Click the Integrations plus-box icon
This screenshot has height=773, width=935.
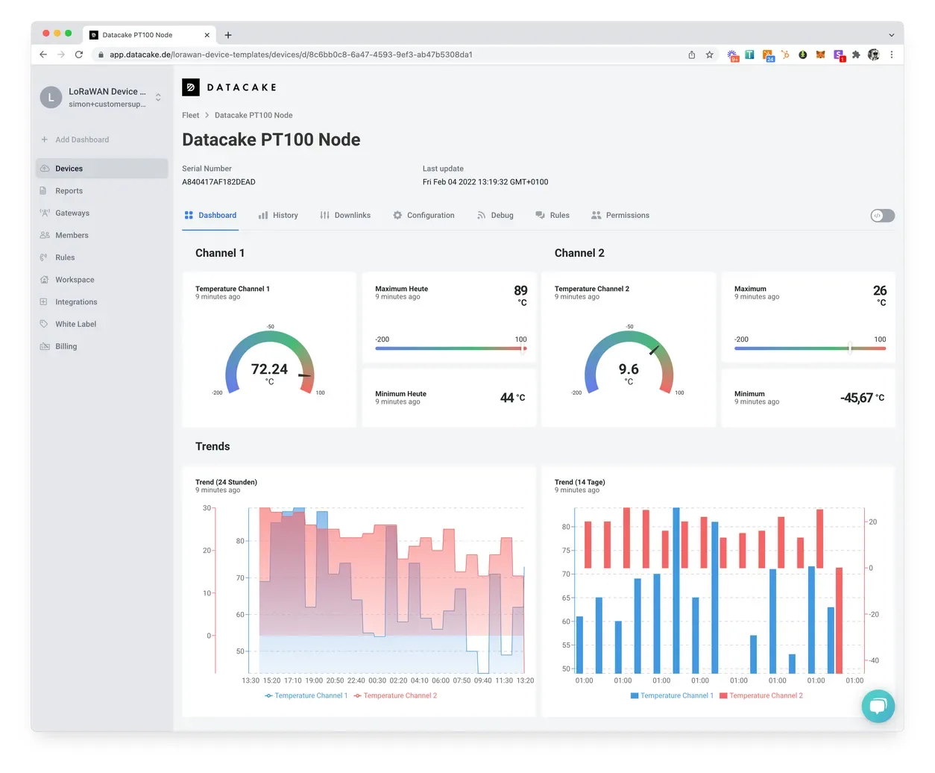(x=44, y=301)
